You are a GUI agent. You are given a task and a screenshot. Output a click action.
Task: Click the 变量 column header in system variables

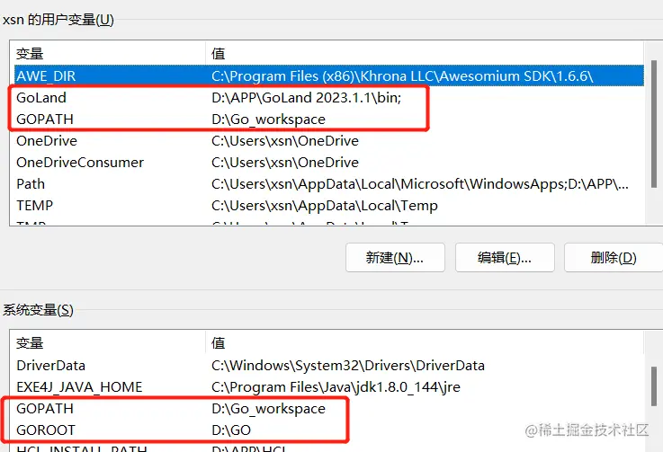click(x=30, y=342)
